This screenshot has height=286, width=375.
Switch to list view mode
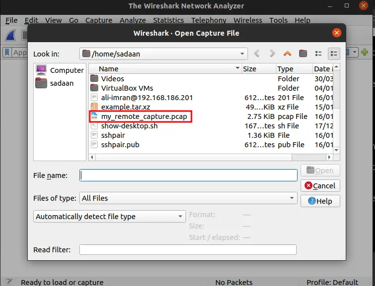click(x=318, y=54)
